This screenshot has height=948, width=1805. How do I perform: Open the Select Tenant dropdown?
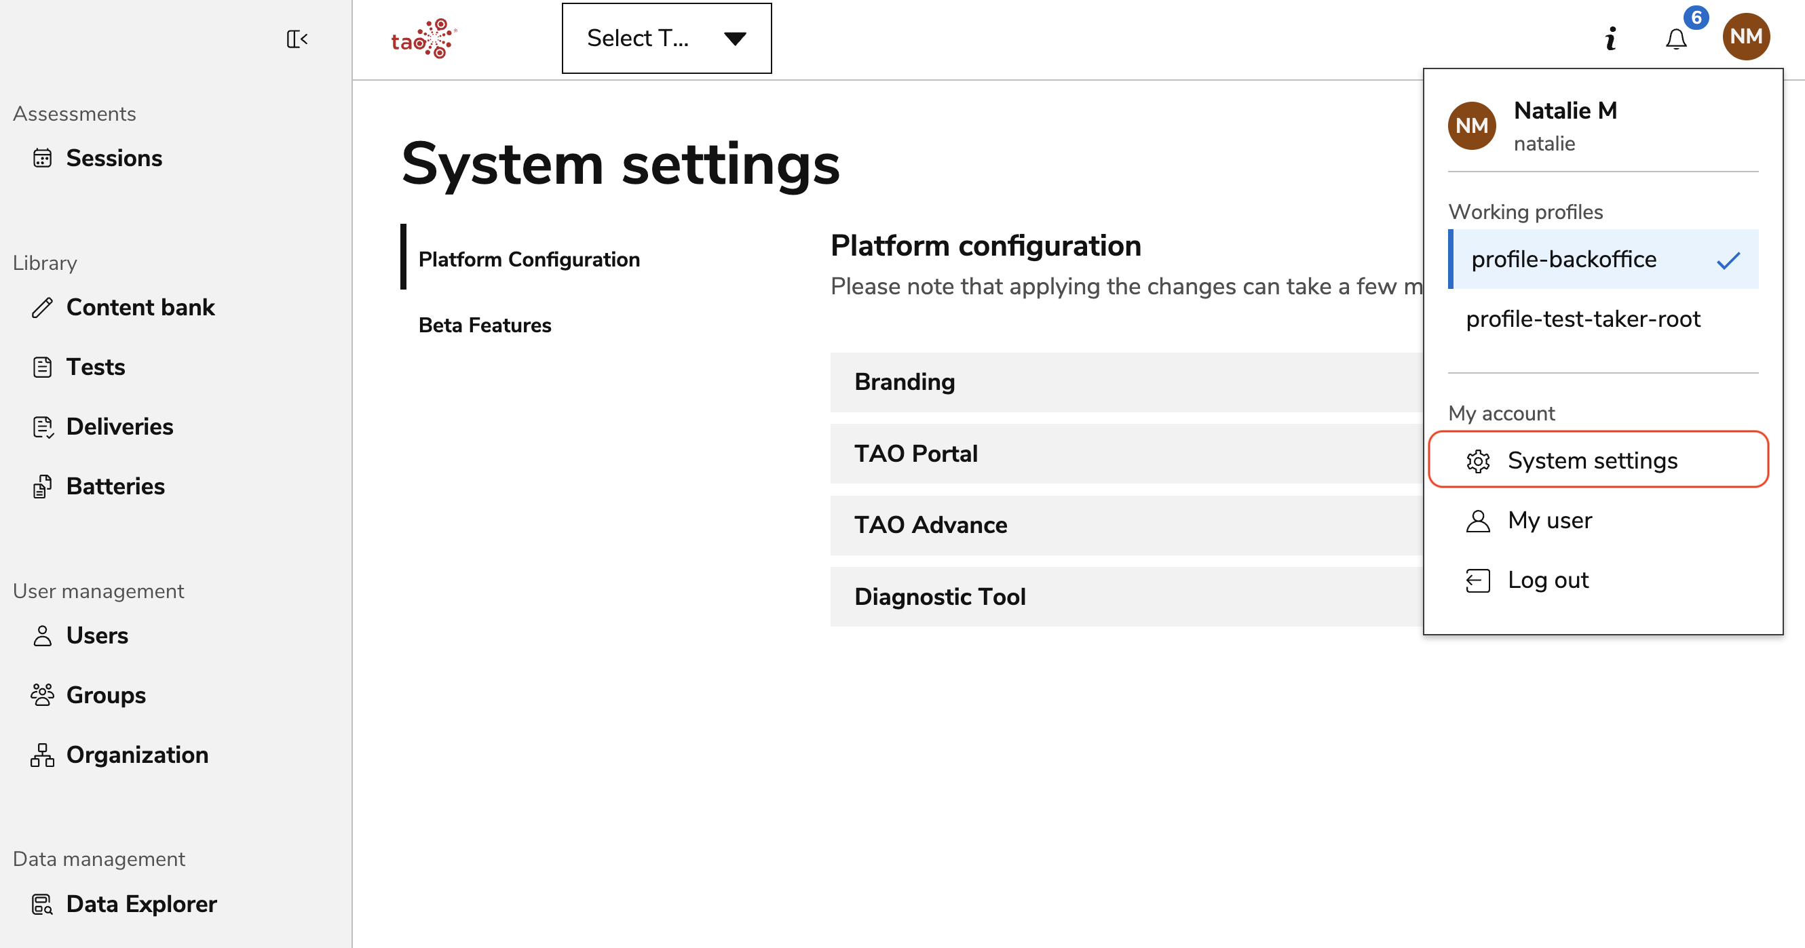pos(666,38)
